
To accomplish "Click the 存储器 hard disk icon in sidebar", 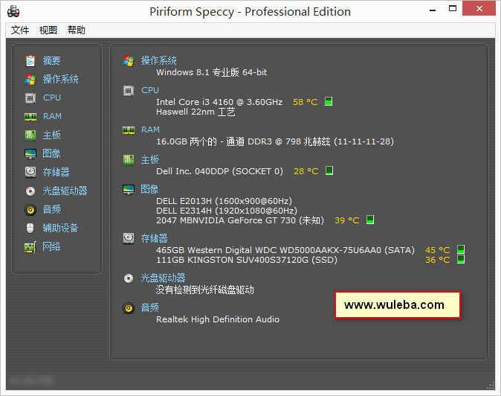I will [x=30, y=172].
